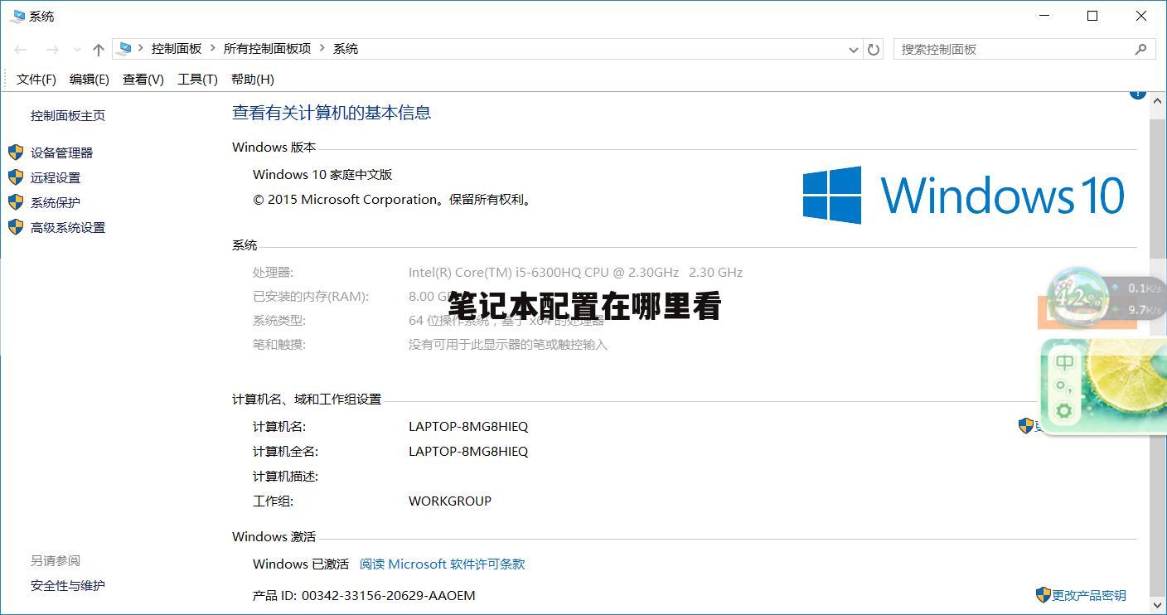Select WORKGROUP value
The height and width of the screenshot is (615, 1167).
[450, 501]
